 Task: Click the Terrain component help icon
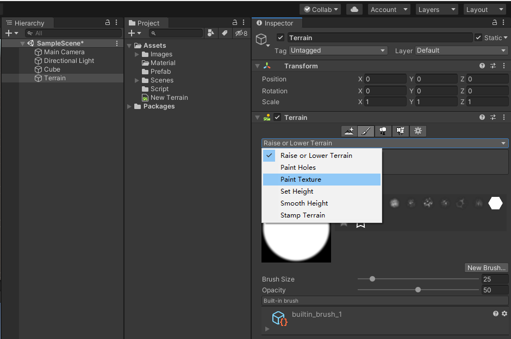tap(482, 117)
